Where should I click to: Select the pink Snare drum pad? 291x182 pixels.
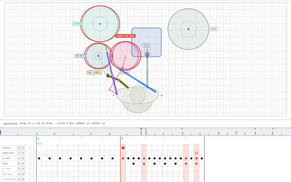[125, 56]
